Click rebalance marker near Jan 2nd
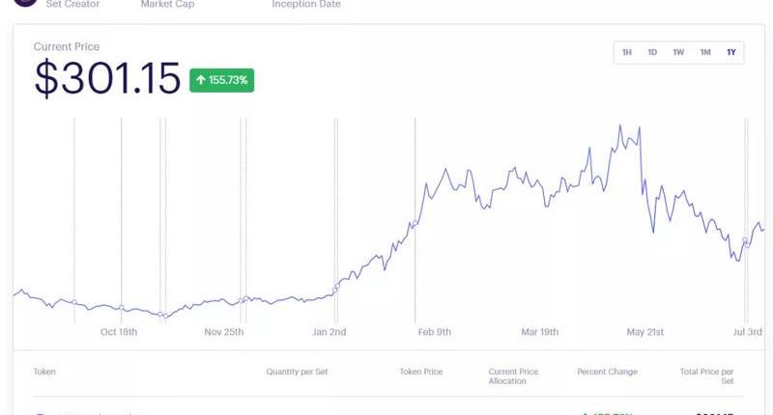 (x=336, y=287)
